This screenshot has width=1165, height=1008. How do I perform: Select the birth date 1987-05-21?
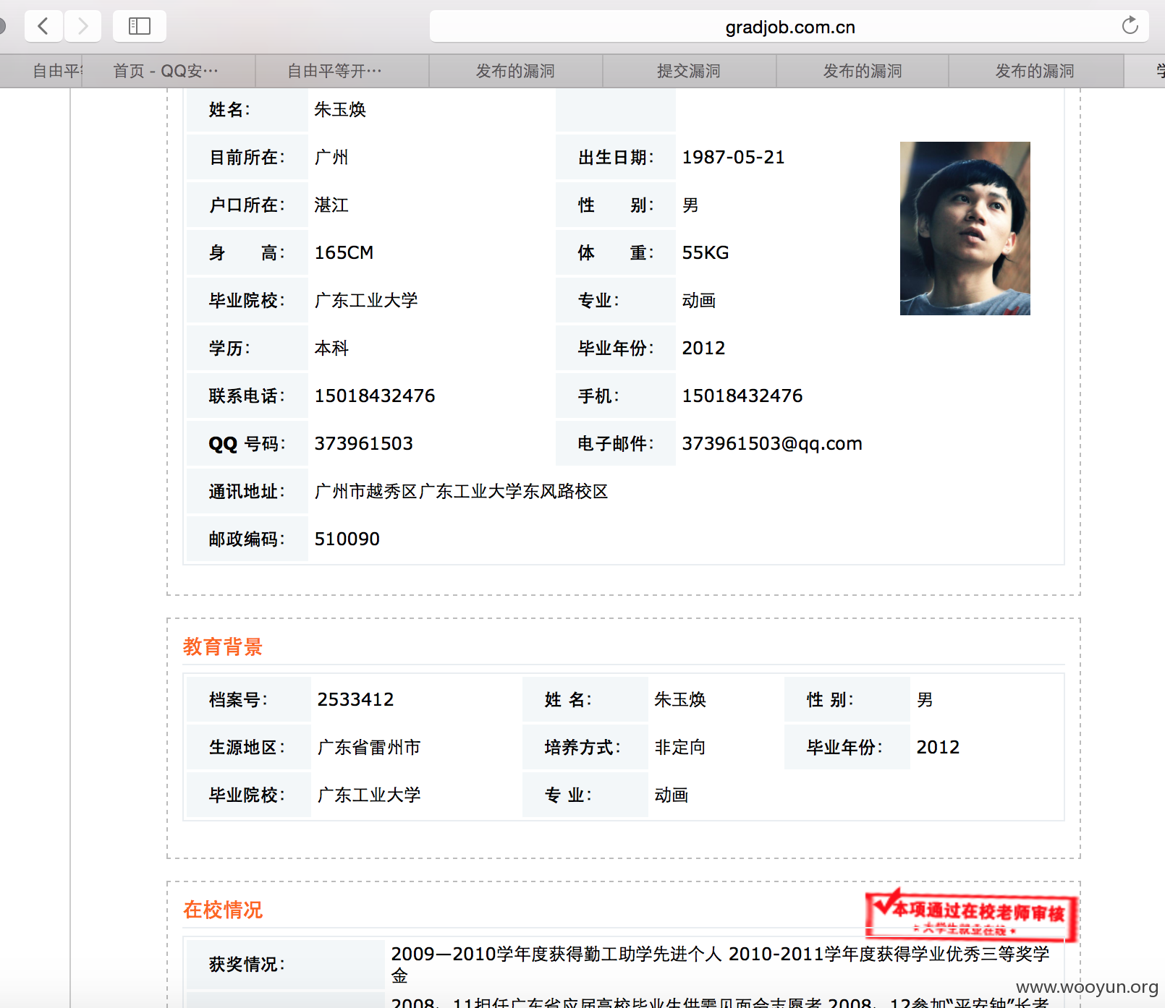pyautogui.click(x=733, y=157)
